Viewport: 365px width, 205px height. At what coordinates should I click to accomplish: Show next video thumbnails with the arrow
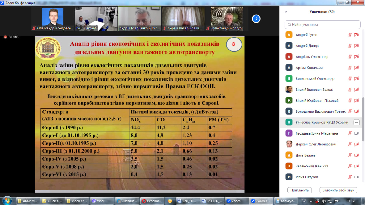click(256, 19)
